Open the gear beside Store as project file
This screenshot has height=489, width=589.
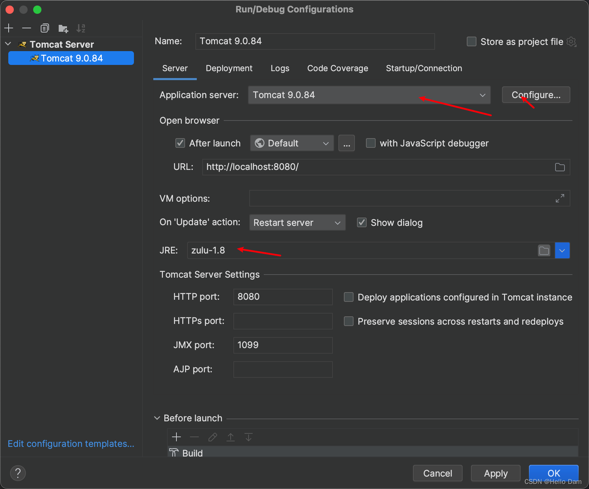coord(572,41)
